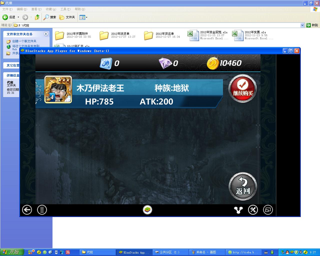Open the 收藏 menu in Explorer

pyautogui.click(x=51, y=9)
